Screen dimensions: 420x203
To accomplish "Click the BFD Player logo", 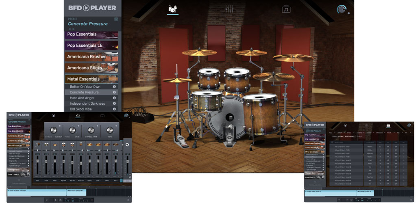I will coord(92,8).
